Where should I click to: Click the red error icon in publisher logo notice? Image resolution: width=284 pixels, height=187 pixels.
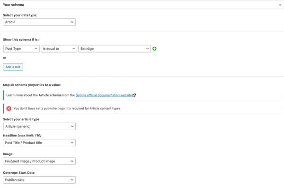point(9,108)
